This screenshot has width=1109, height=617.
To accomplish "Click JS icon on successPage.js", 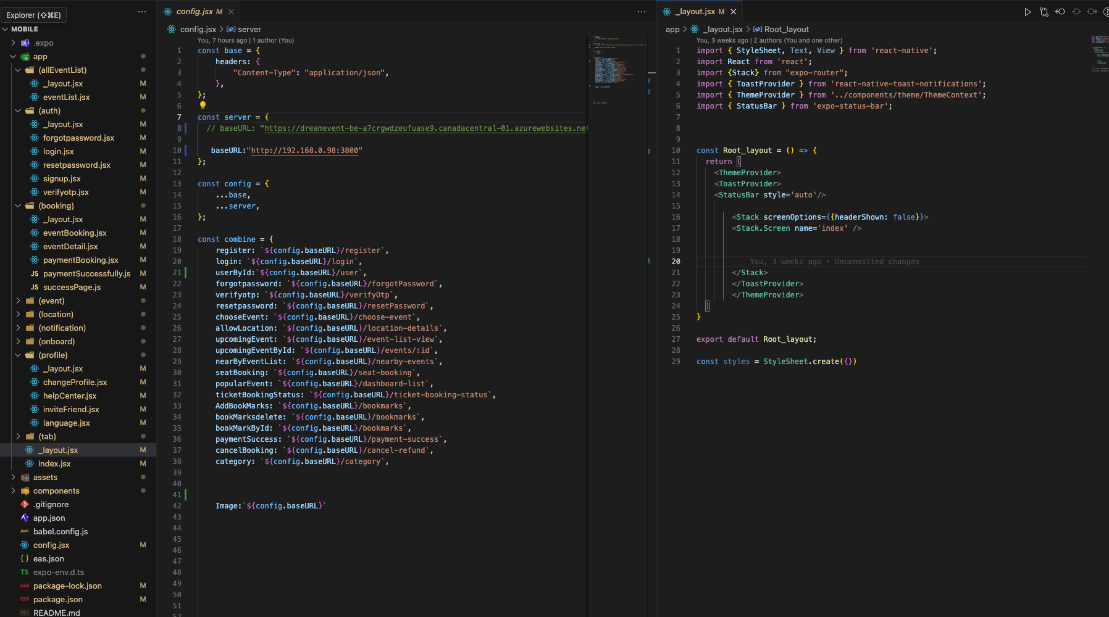I will pos(35,287).
